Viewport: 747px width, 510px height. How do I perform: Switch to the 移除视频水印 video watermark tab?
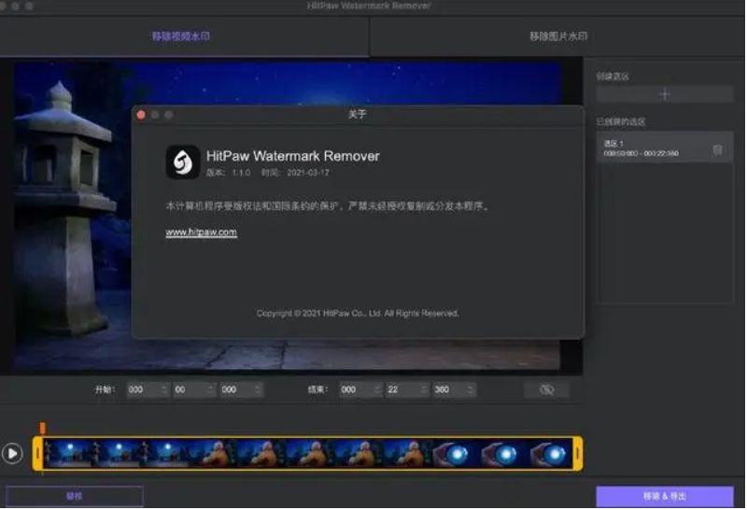181,36
